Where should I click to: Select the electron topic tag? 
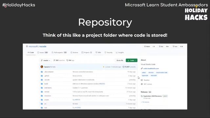click(151, 72)
